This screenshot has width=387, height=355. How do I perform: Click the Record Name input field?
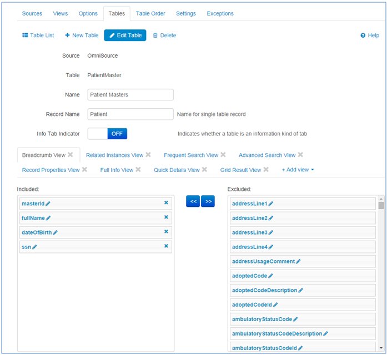[130, 114]
